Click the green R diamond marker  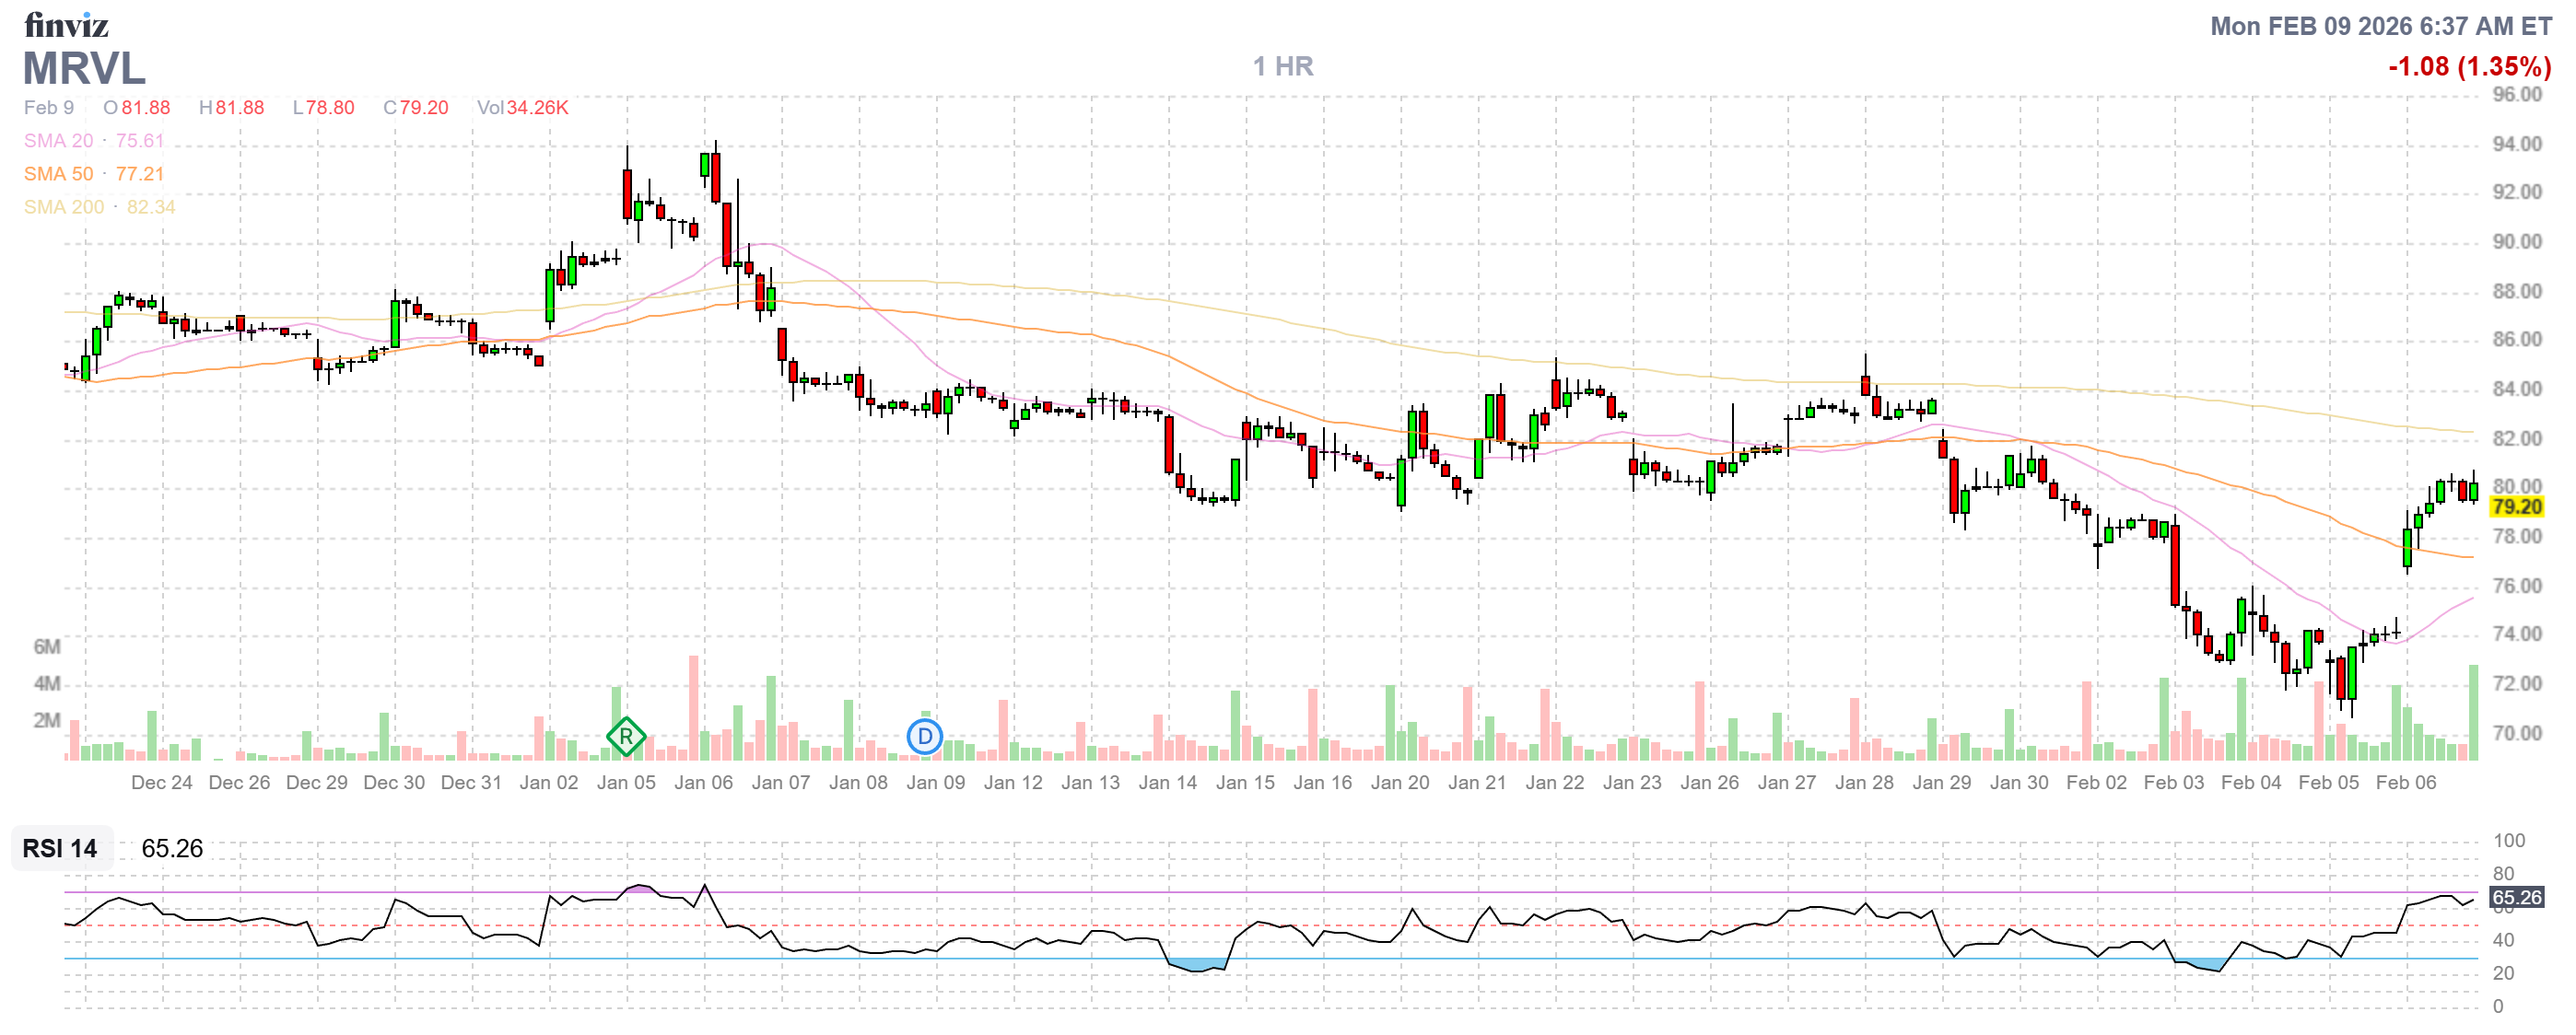pyautogui.click(x=626, y=738)
